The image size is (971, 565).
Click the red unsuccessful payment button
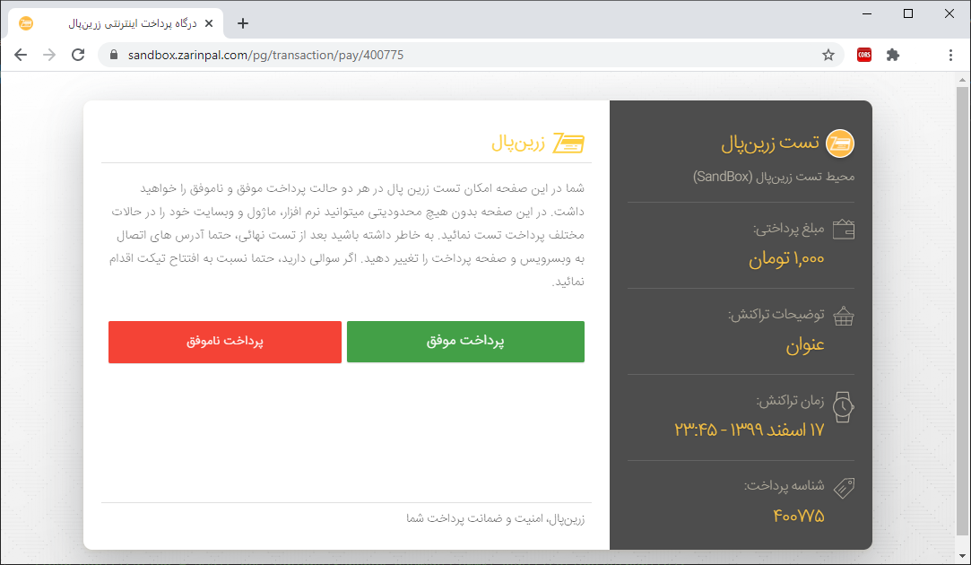pyautogui.click(x=225, y=342)
